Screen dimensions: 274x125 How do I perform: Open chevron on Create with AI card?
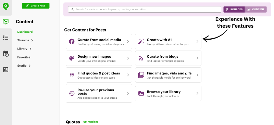pos(198,41)
